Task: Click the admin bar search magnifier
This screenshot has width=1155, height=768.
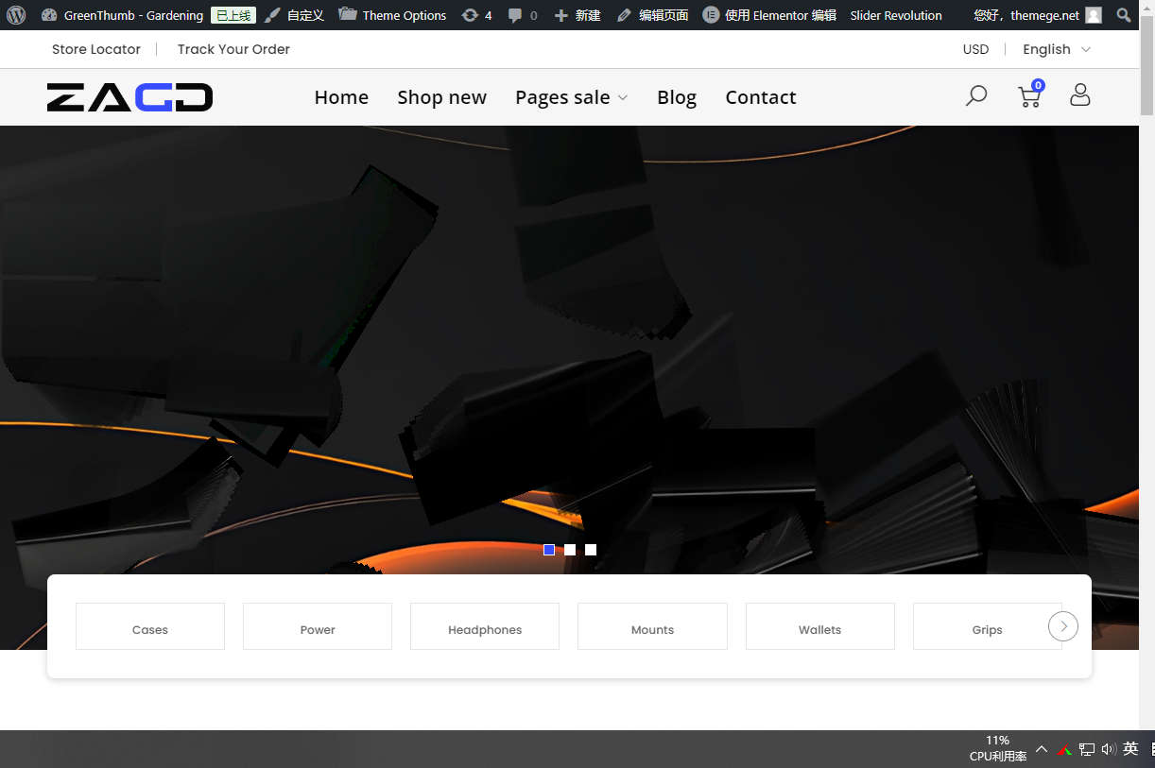Action: click(x=1123, y=15)
